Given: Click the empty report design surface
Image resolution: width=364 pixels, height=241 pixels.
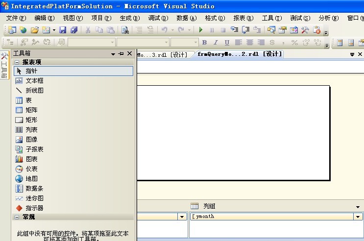Looking at the screenshot, I should click(233, 133).
